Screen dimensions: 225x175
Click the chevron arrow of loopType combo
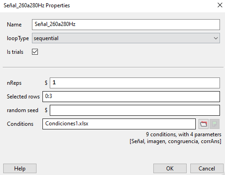coord(216,38)
